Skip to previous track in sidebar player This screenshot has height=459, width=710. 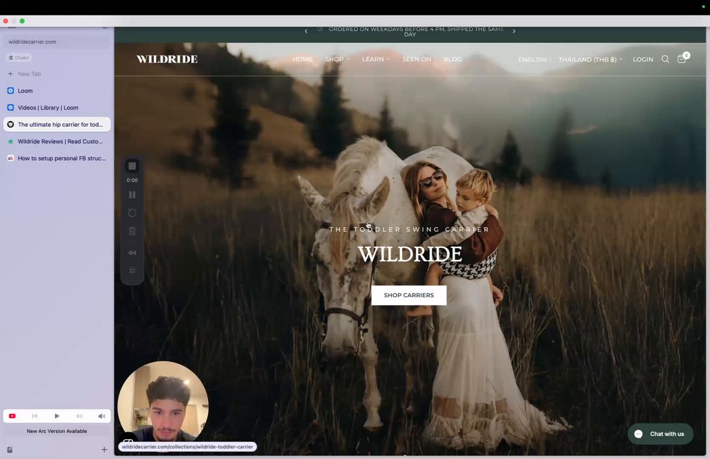point(34,416)
